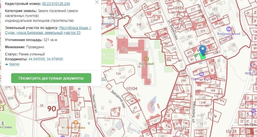Click the green highlighted land parcel
This screenshot has height=137, width=257.
tap(203, 57)
